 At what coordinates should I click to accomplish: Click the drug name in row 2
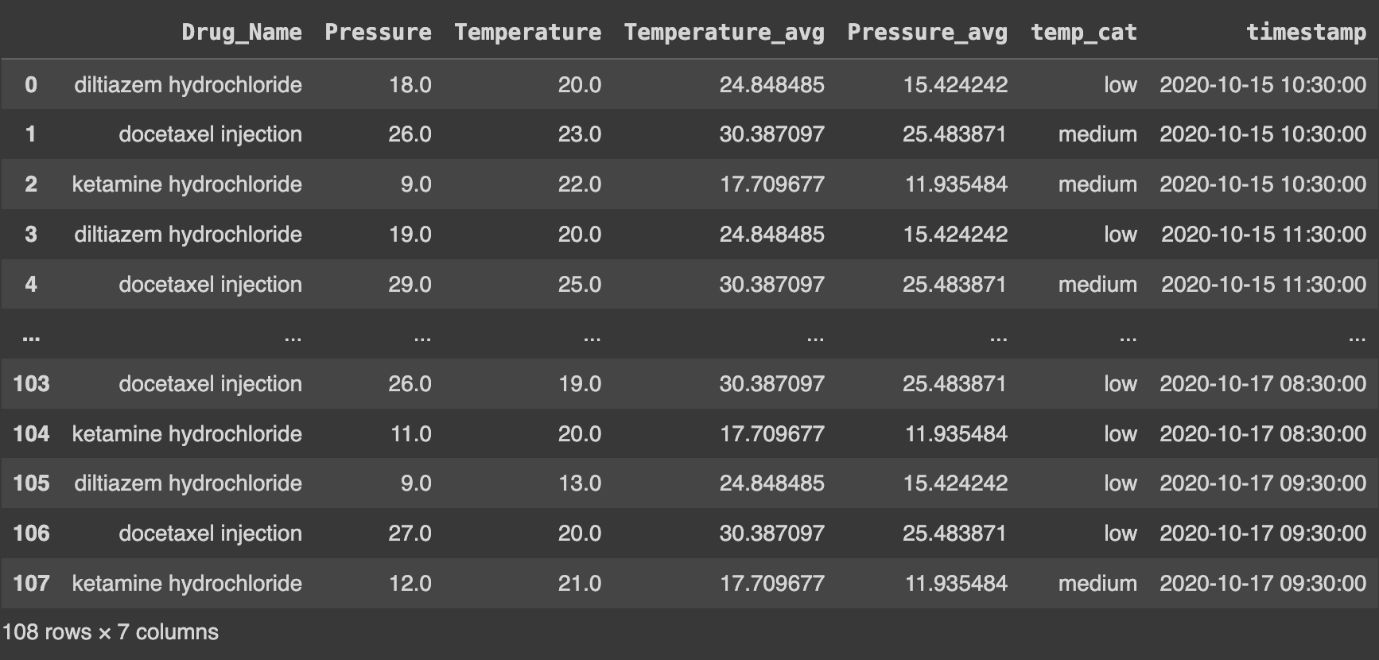(187, 184)
